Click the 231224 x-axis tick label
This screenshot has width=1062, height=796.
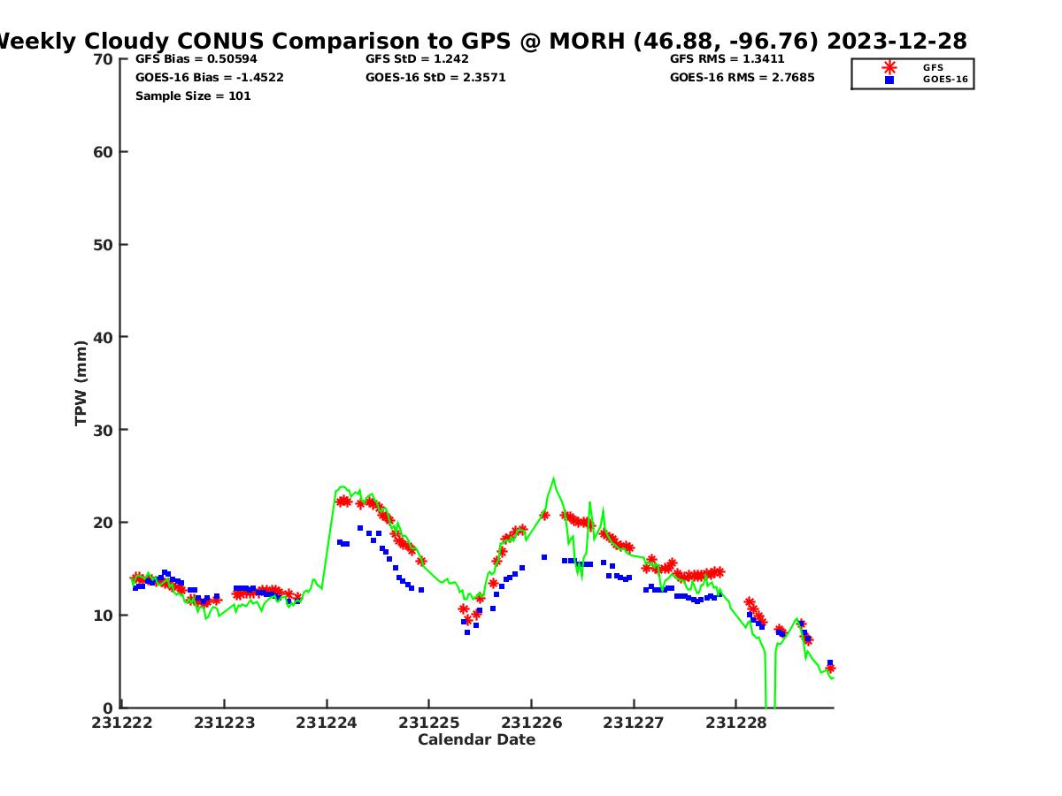pyautogui.click(x=327, y=723)
